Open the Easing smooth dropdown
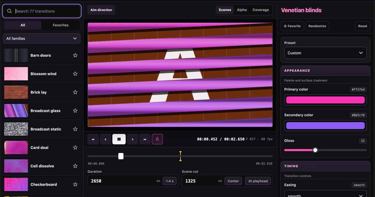This screenshot has width=375, height=197. tap(325, 194)
